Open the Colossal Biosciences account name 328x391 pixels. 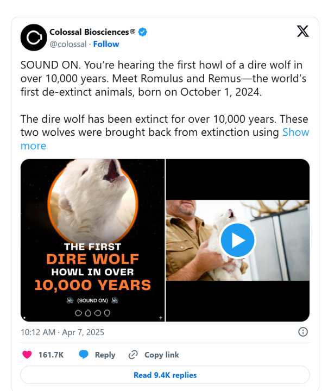tap(92, 32)
